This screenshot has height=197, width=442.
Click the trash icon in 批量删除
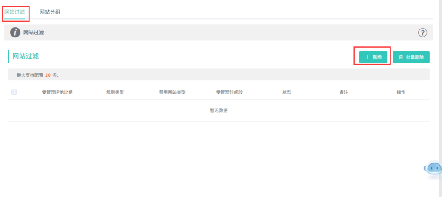401,57
